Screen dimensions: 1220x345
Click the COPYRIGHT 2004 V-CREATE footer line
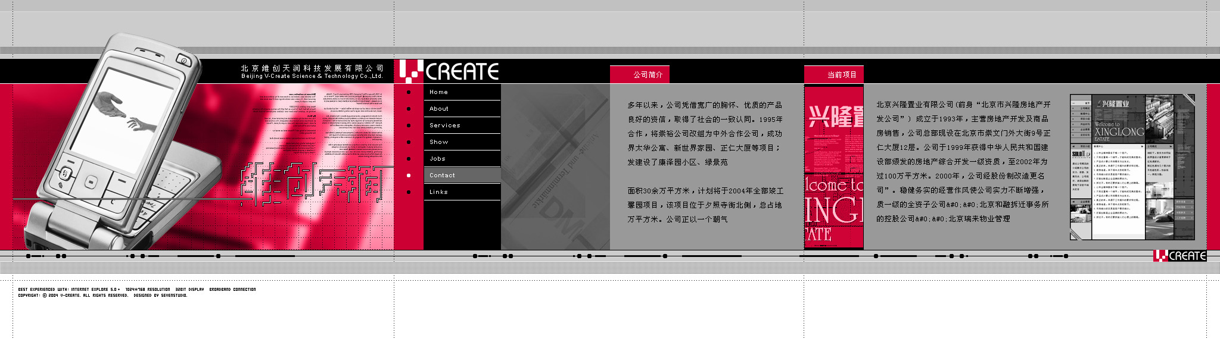pyautogui.click(x=102, y=296)
